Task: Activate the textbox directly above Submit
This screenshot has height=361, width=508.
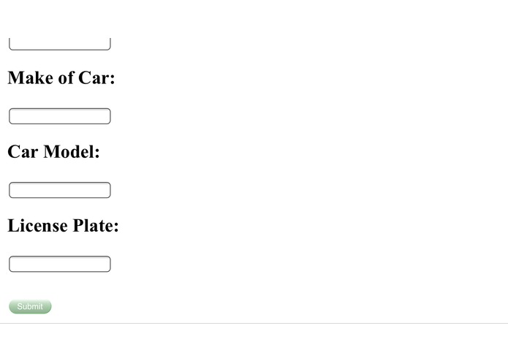Action: pyautogui.click(x=60, y=264)
